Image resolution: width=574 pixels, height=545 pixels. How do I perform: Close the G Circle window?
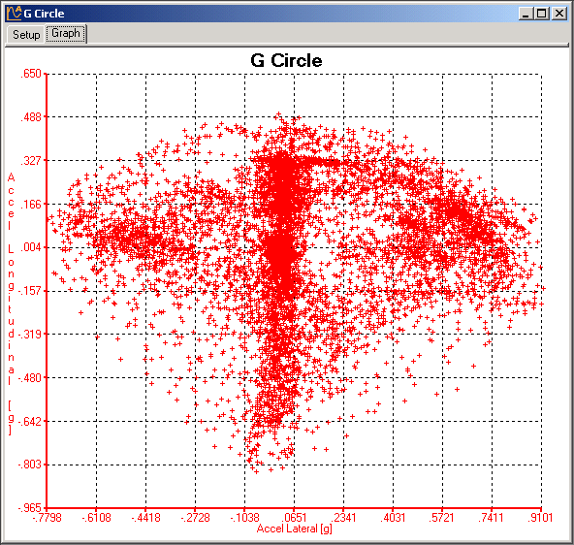tap(559, 14)
